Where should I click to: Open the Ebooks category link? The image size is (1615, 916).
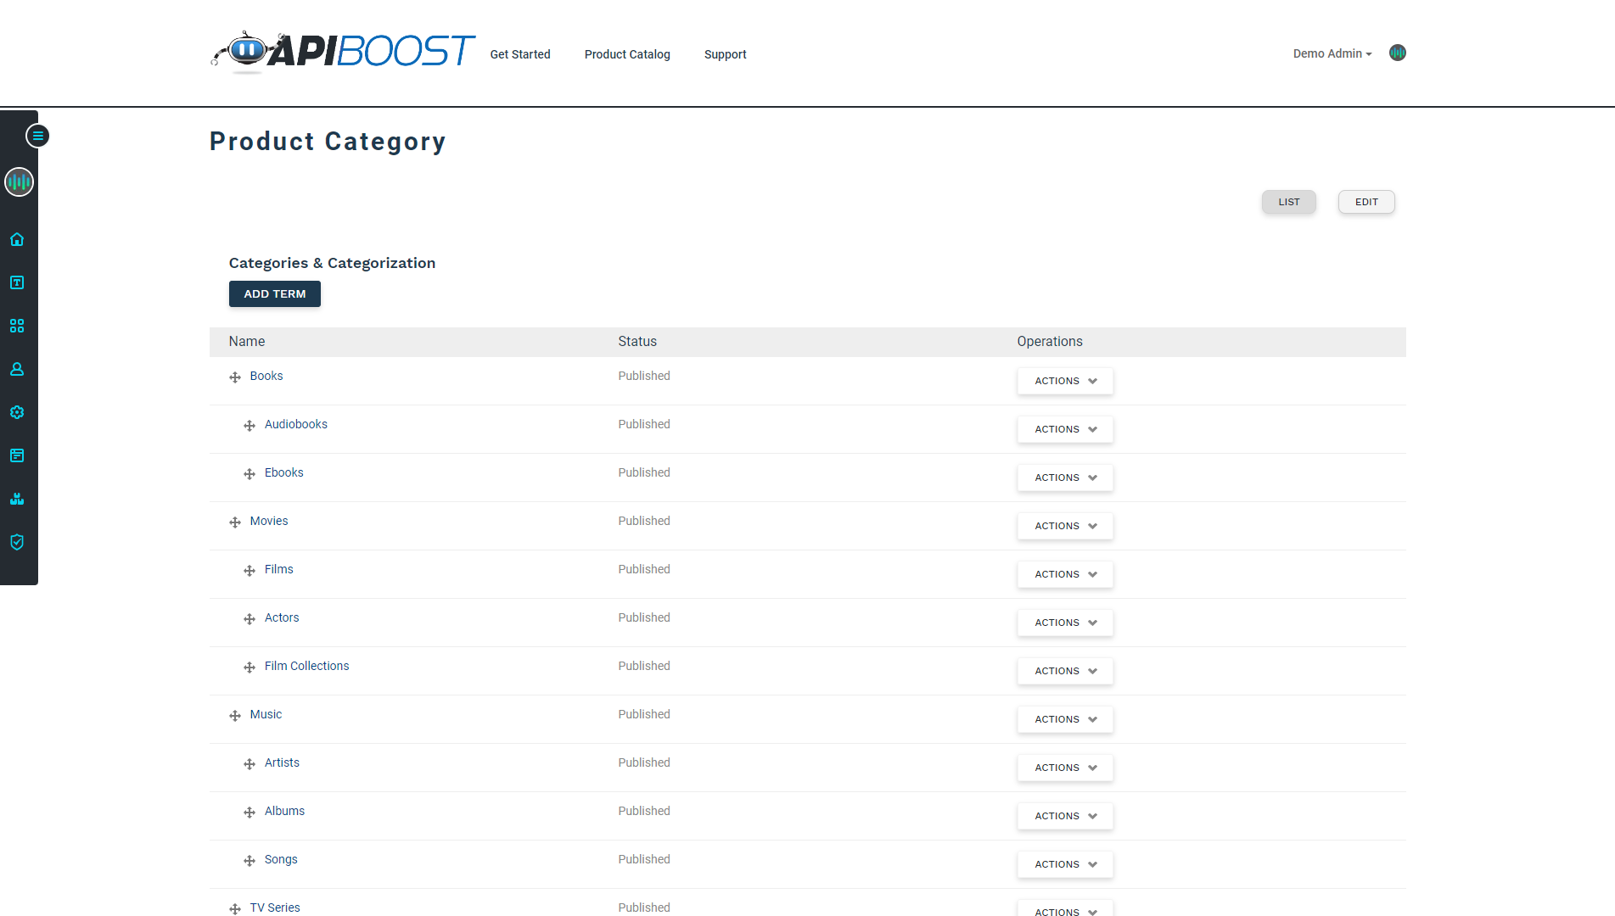point(283,472)
